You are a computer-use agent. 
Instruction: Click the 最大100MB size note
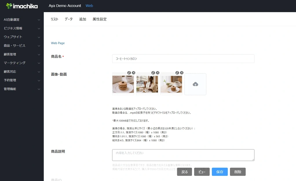tap(131, 121)
